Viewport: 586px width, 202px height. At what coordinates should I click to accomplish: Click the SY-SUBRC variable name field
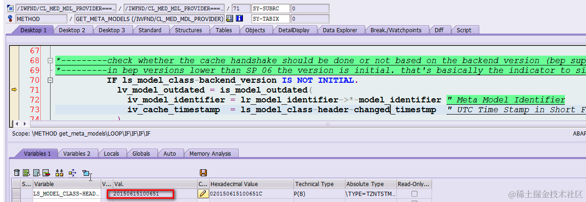[270, 8]
